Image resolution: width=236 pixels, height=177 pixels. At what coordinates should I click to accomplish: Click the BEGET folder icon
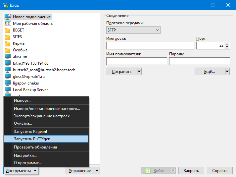tap(8, 30)
